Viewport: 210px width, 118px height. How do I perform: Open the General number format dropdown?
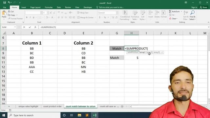click(117, 13)
